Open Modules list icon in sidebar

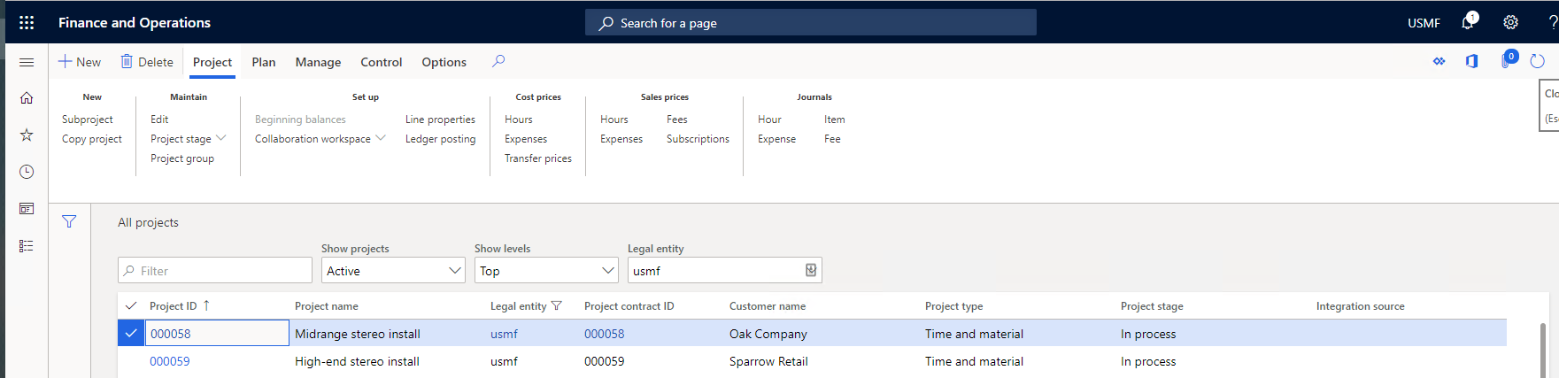coord(27,246)
